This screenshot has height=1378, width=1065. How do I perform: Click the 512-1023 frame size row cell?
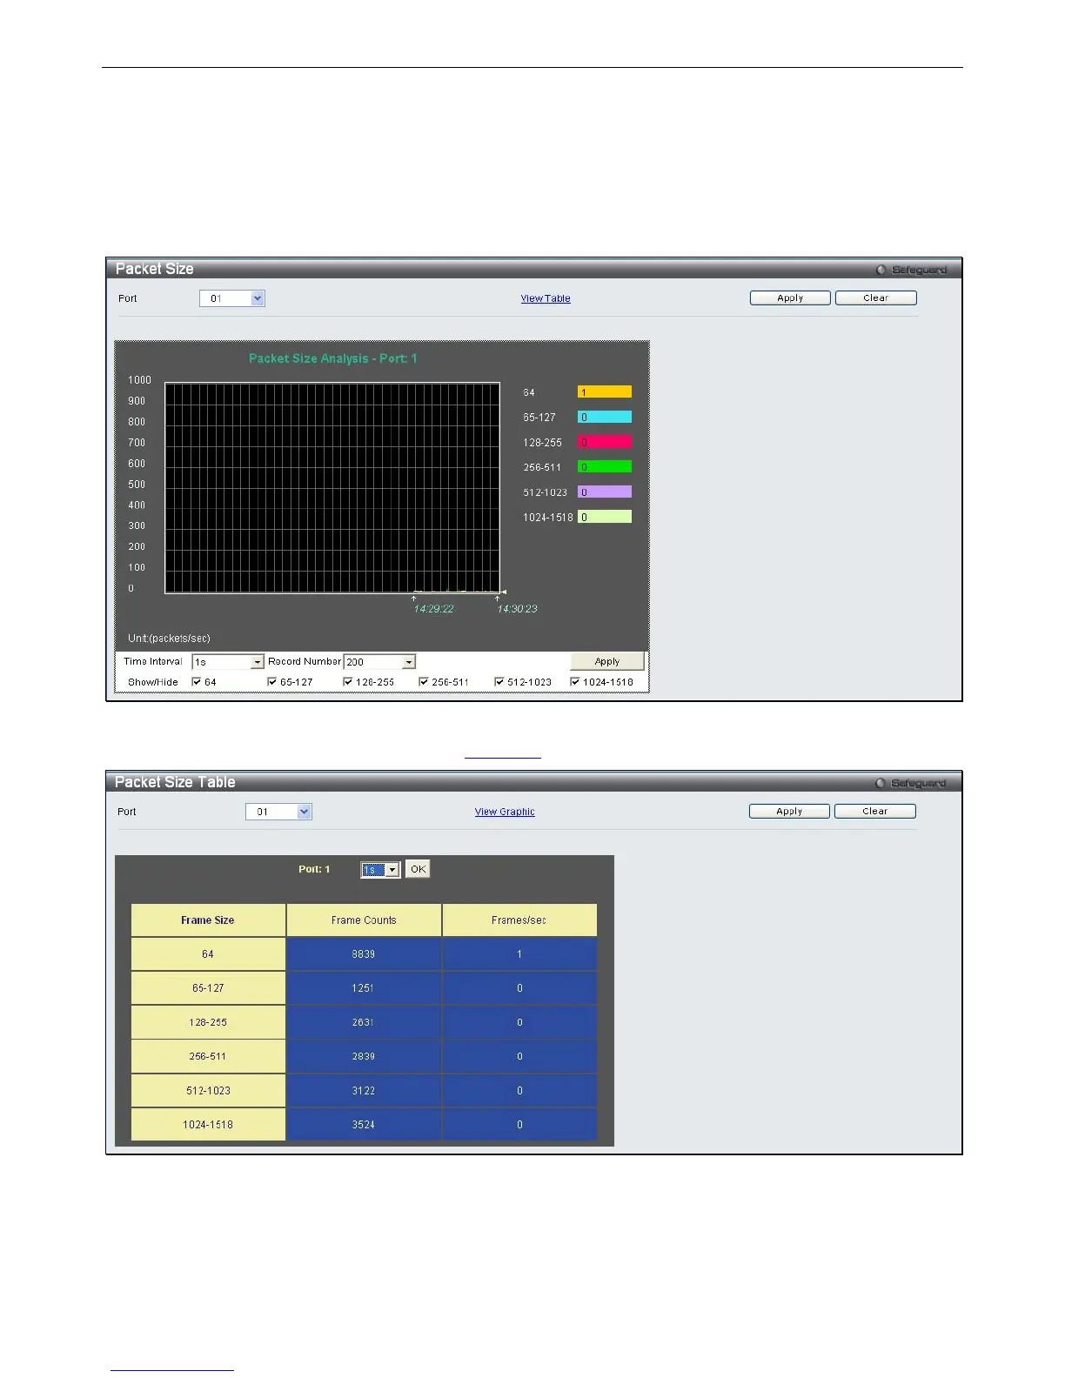pos(208,1090)
